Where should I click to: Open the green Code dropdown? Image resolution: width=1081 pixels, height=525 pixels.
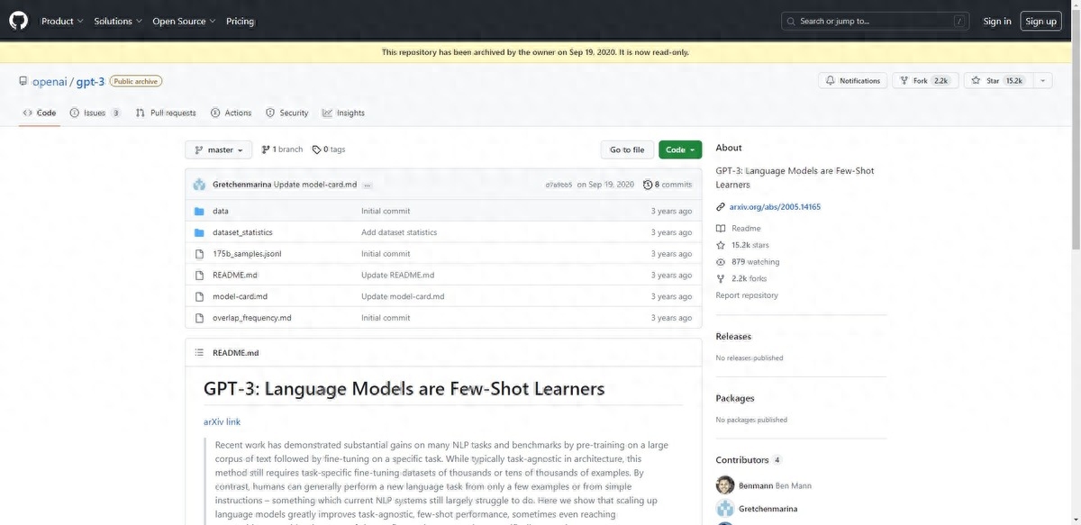pos(680,149)
